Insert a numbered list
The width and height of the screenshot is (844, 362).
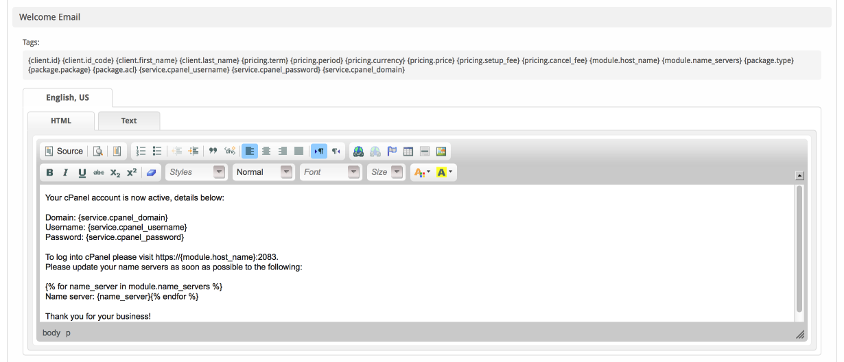tap(141, 151)
